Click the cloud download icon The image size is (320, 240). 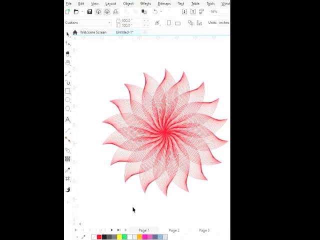(x=98, y=11)
